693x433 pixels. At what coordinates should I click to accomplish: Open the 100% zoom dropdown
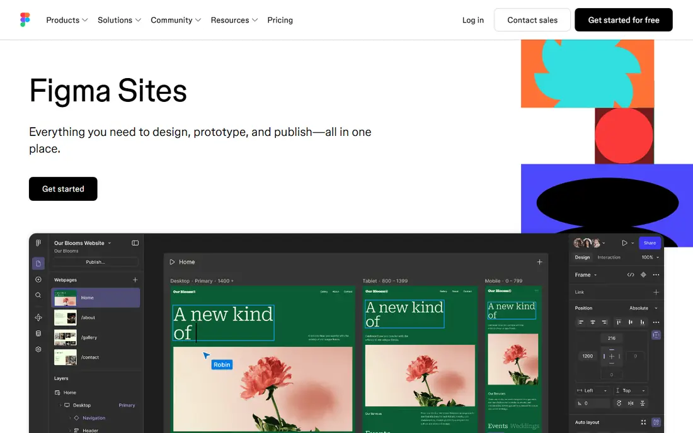[650, 257]
